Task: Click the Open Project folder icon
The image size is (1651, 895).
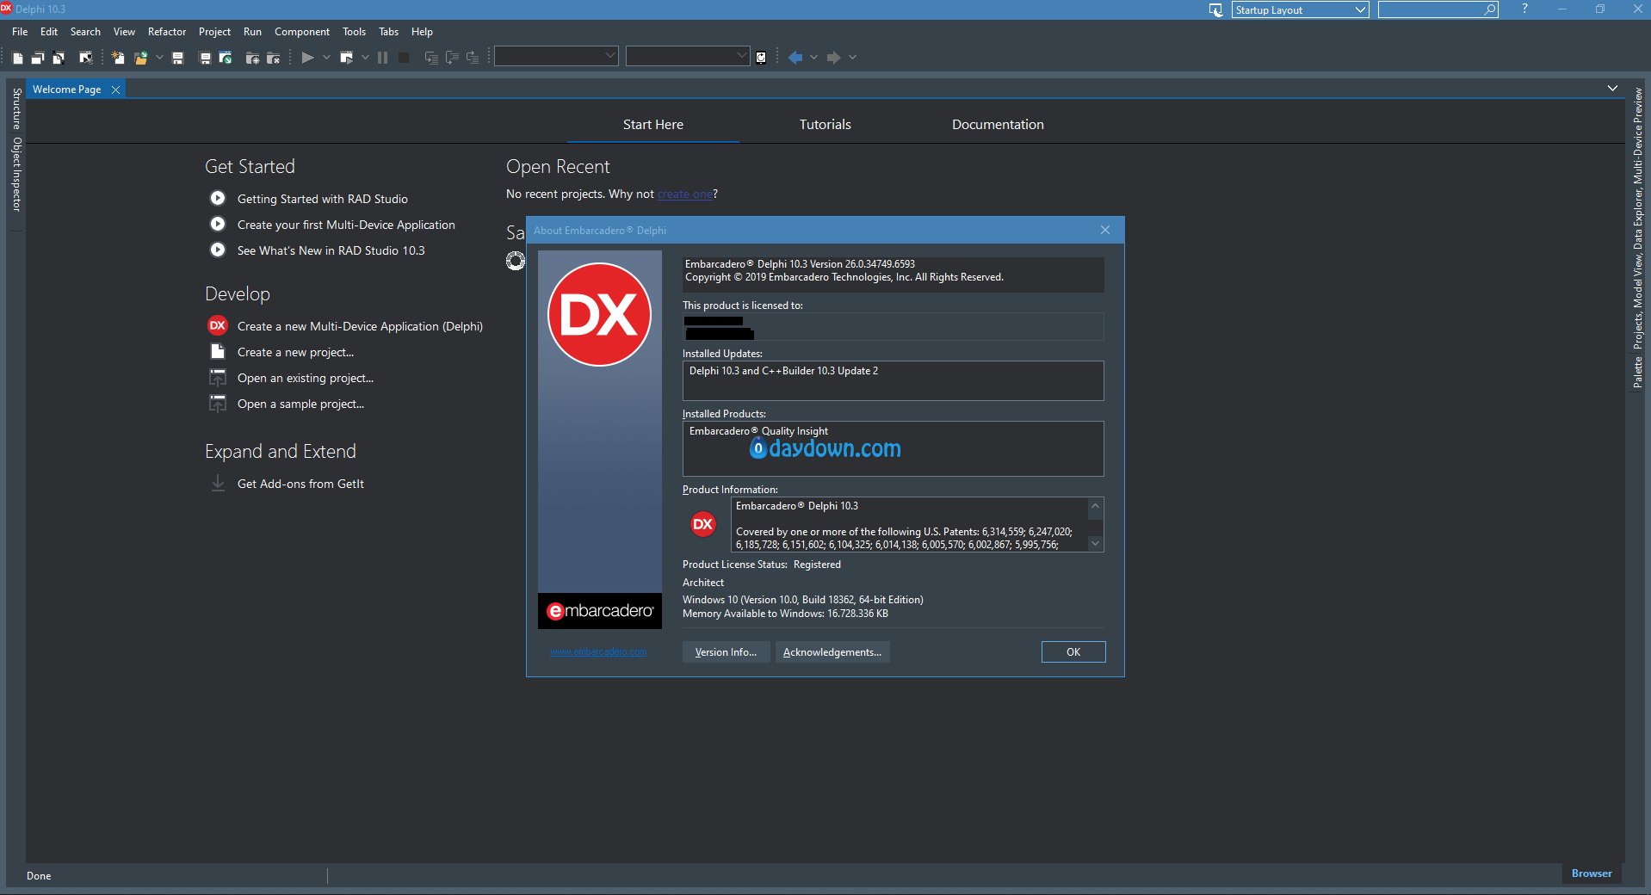Action: point(140,58)
